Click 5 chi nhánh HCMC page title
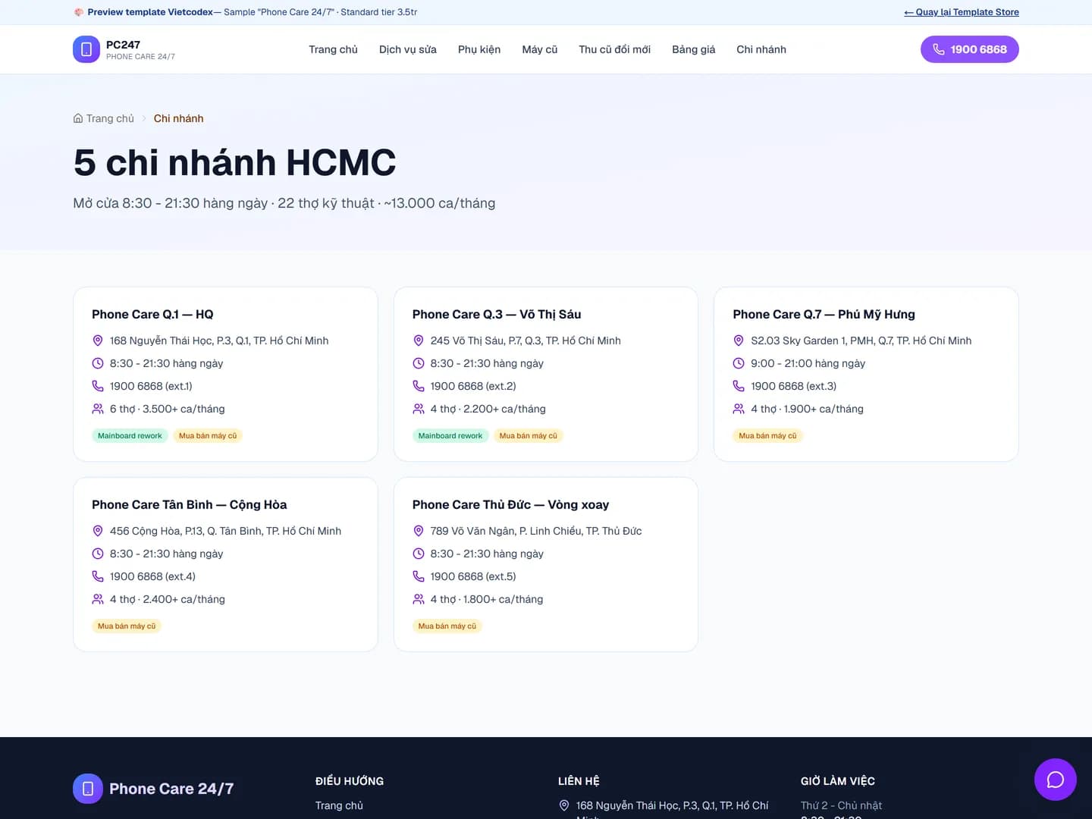Image resolution: width=1092 pixels, height=819 pixels. (234, 162)
